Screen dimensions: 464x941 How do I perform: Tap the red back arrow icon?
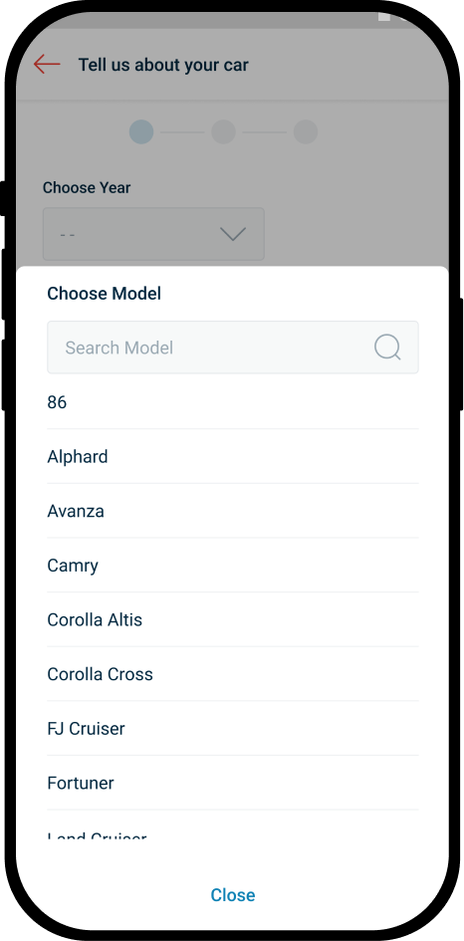point(47,64)
